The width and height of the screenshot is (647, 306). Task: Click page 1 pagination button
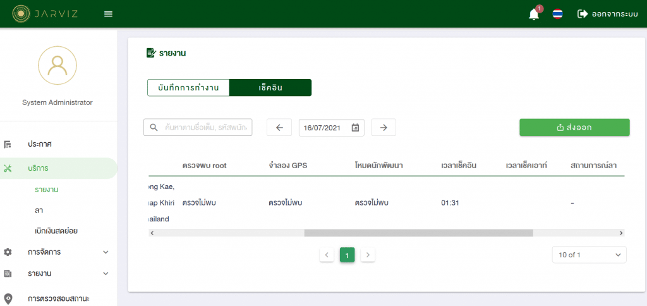click(x=347, y=255)
